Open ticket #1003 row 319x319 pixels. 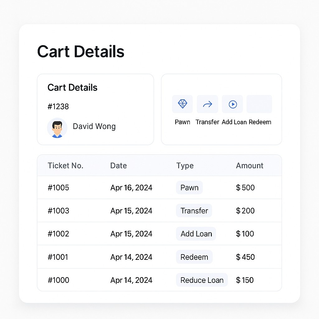point(58,211)
